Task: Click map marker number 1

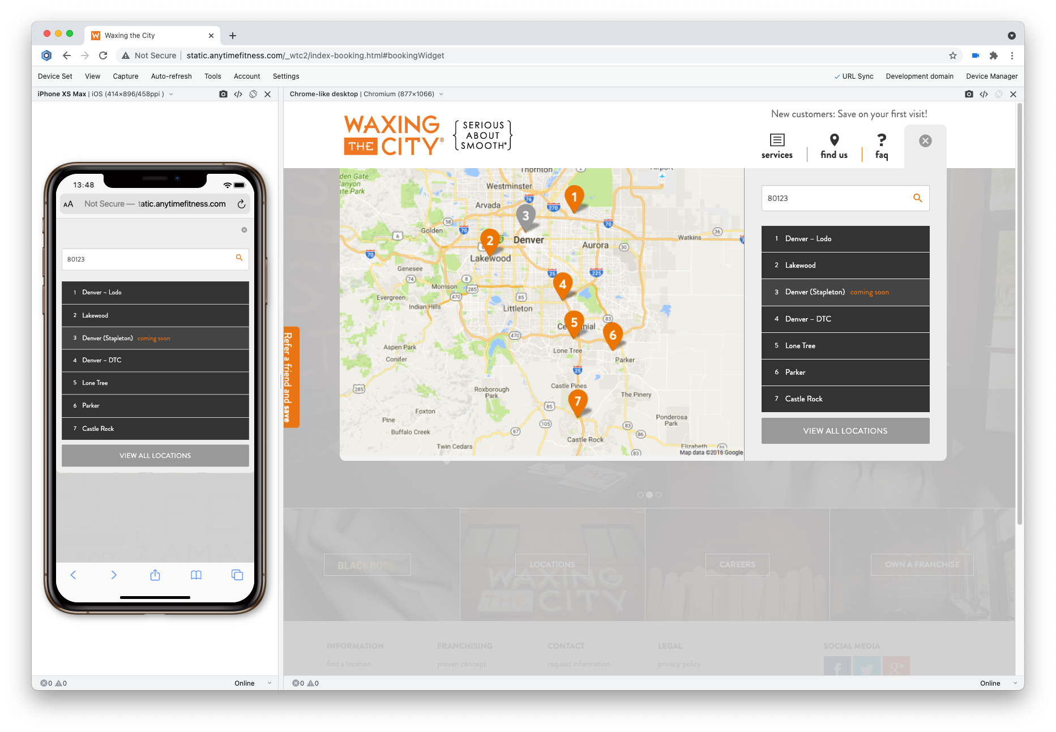Action: click(x=574, y=198)
